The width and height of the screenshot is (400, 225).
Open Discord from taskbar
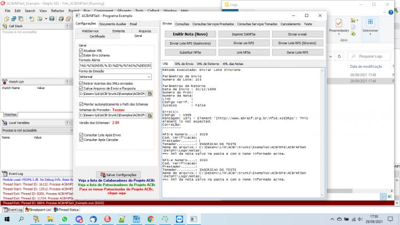[x=79, y=219]
